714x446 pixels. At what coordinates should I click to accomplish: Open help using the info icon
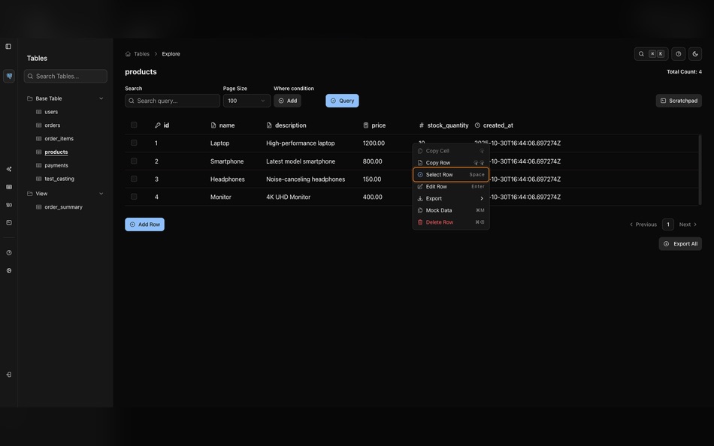coord(676,52)
